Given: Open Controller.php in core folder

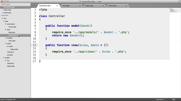Looking at the screenshot, I should pos(14,35).
